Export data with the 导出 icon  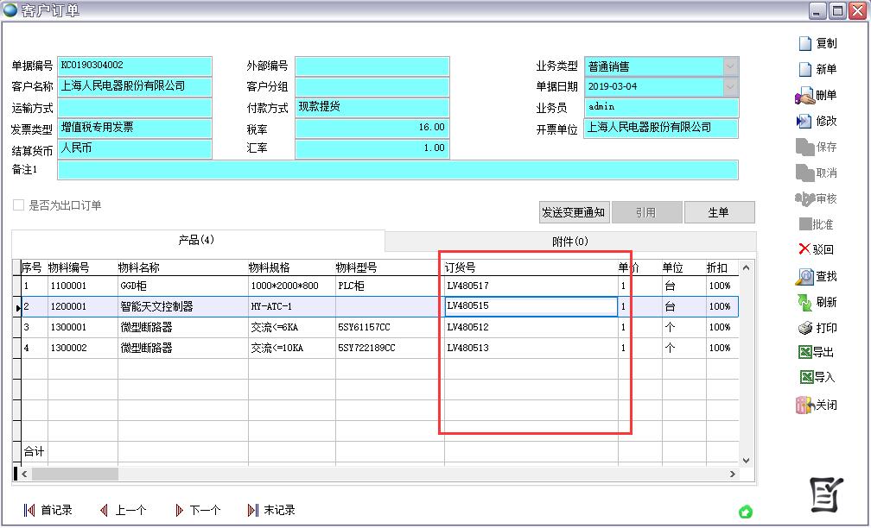(x=804, y=352)
